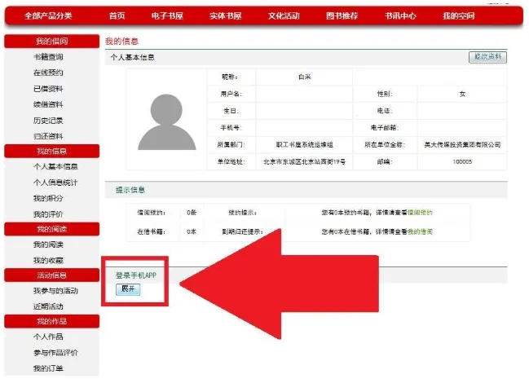Click the 0本 value beside 在借书籍
The image size is (529, 383).
pos(192,231)
